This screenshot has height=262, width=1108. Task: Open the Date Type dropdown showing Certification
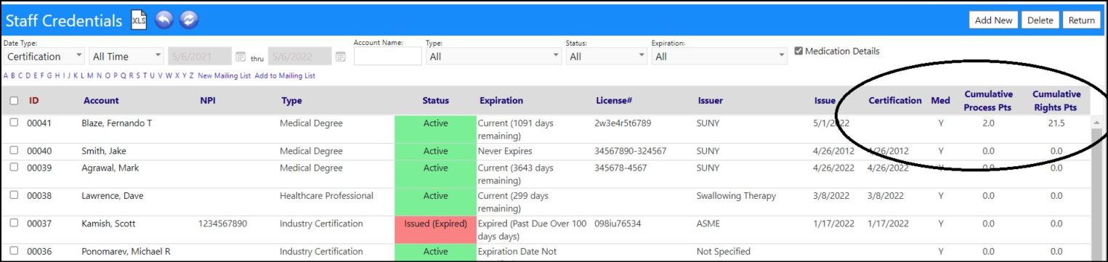pos(44,57)
